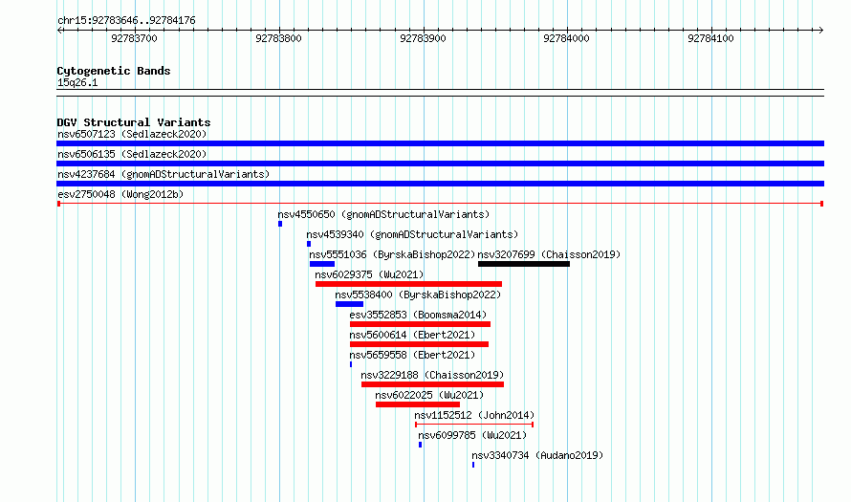Select the red nsv6022025 (Wu2021) bar

[x=418, y=404]
